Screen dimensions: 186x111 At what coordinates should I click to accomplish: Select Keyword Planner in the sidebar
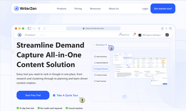pyautogui.click(x=101, y=69)
